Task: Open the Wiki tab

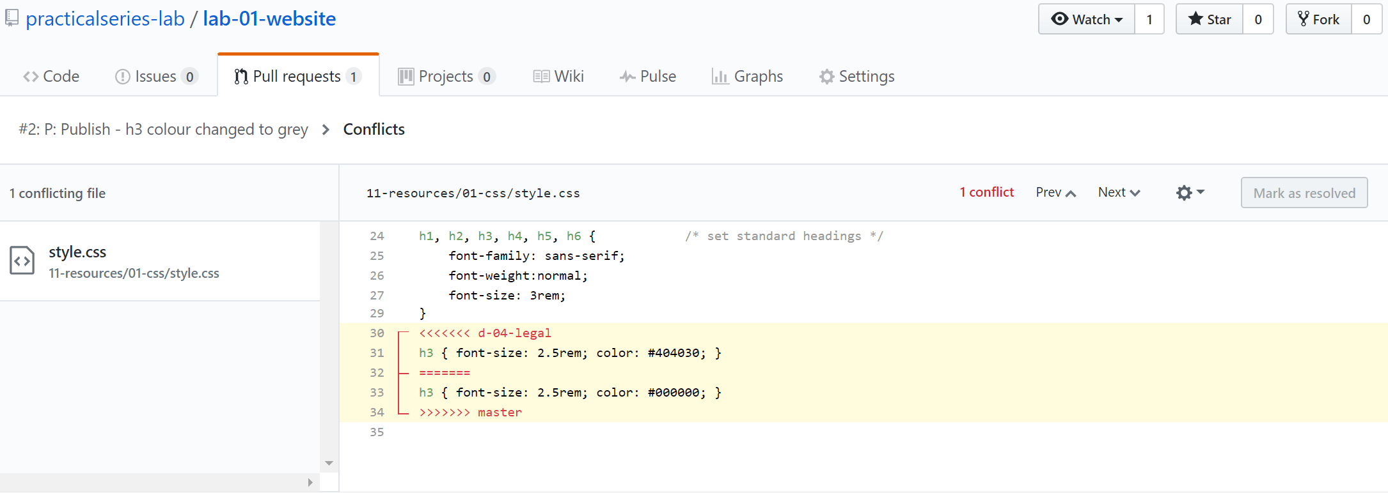Action: tap(558, 76)
